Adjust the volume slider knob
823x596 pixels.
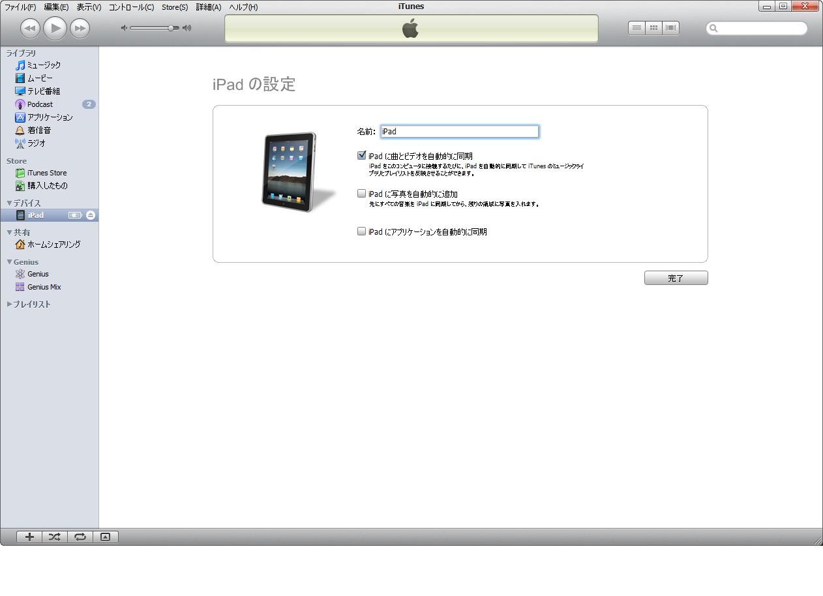171,28
